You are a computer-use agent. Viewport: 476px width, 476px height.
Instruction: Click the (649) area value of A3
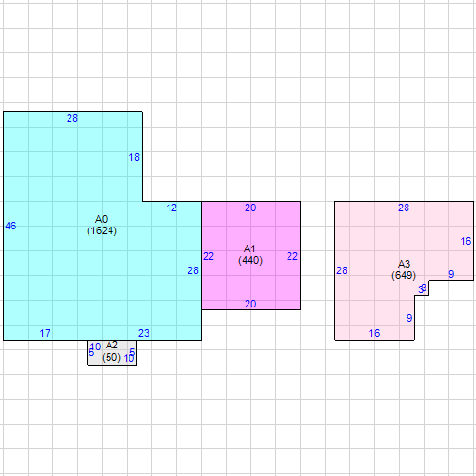(404, 275)
